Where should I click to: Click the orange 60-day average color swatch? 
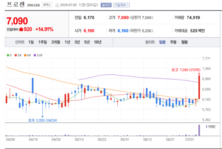25,55
